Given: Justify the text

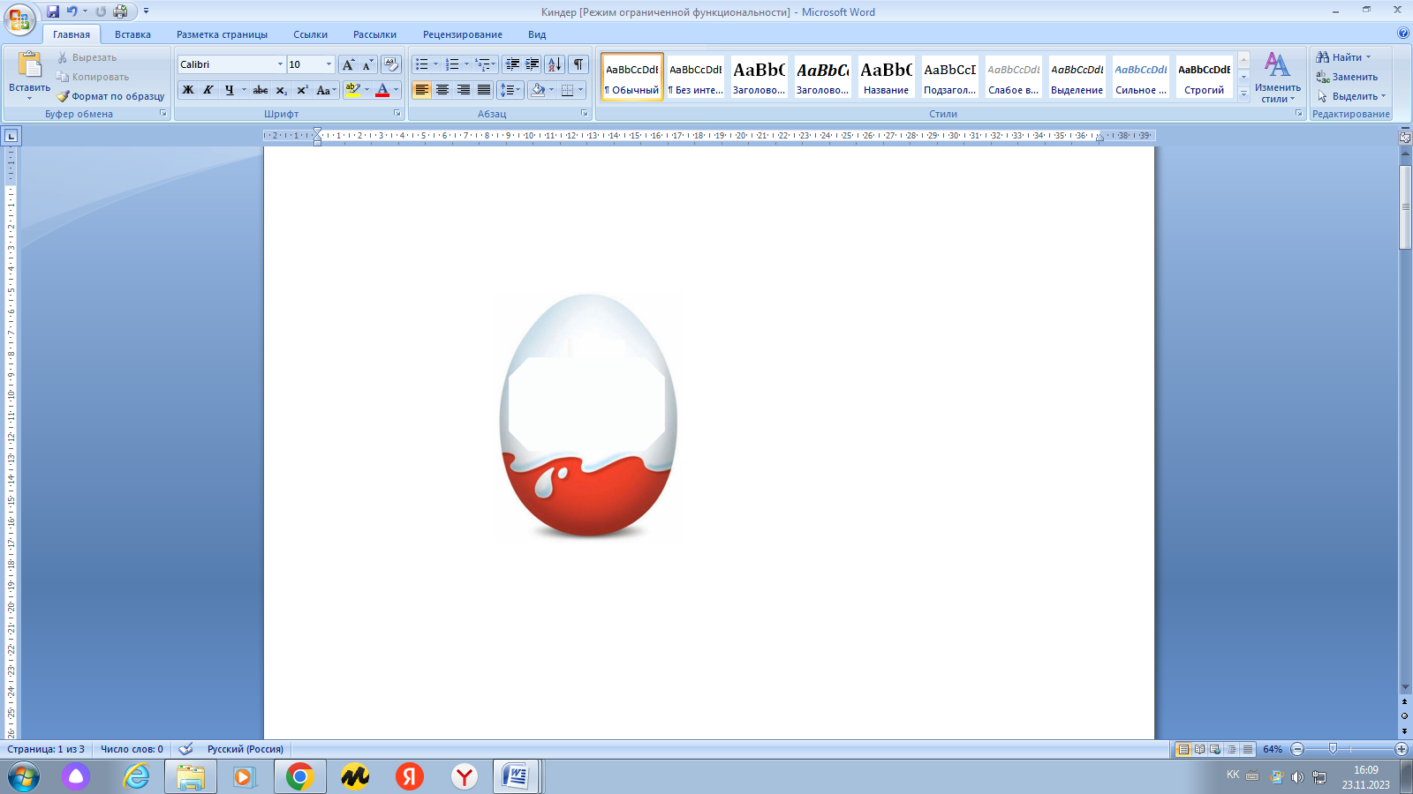Looking at the screenshot, I should click(484, 90).
